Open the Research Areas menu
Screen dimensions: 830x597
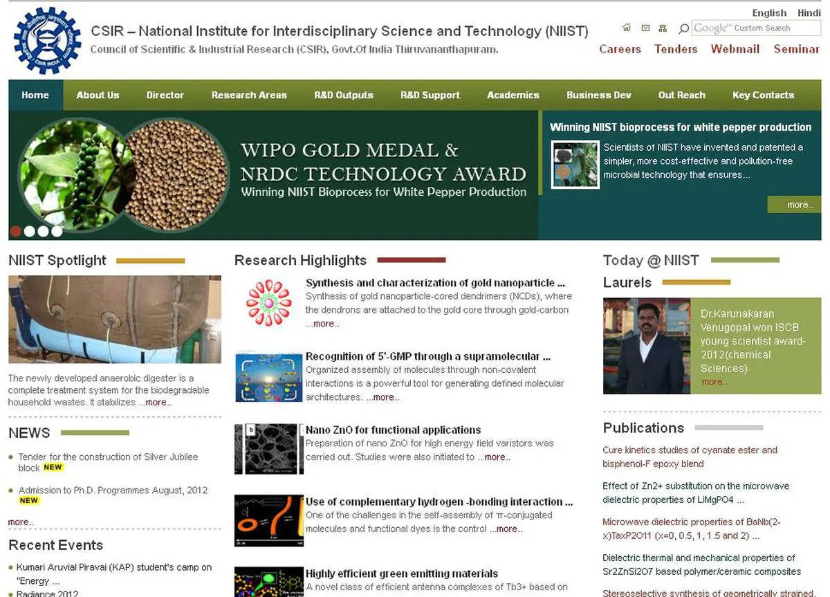tap(249, 95)
